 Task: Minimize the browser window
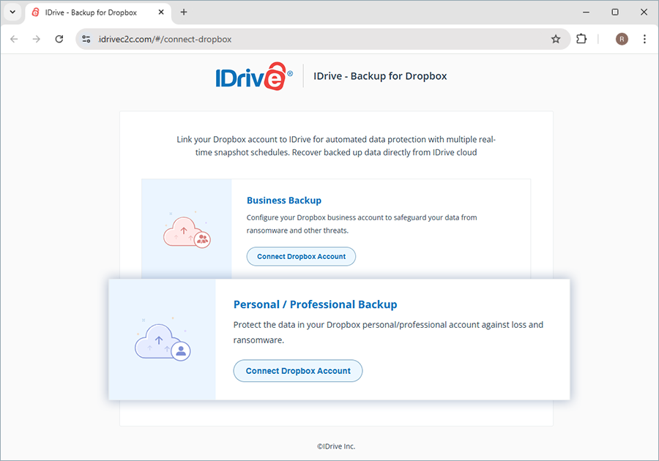pos(586,12)
